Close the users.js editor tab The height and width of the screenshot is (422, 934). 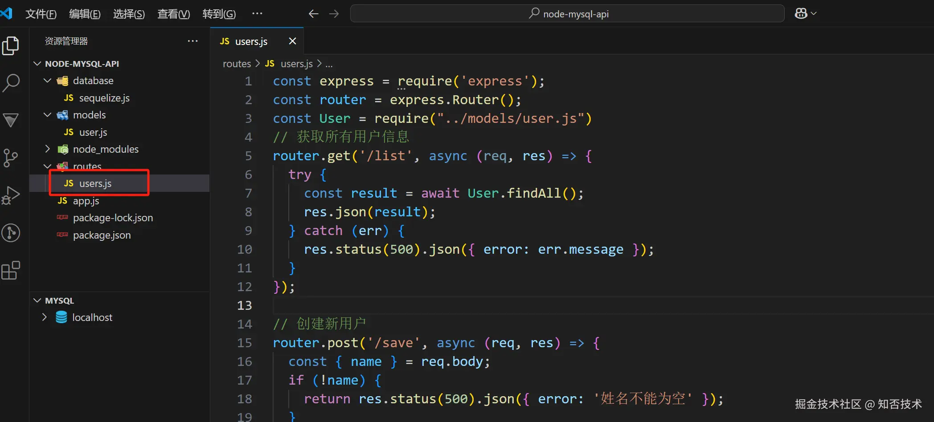pos(292,41)
